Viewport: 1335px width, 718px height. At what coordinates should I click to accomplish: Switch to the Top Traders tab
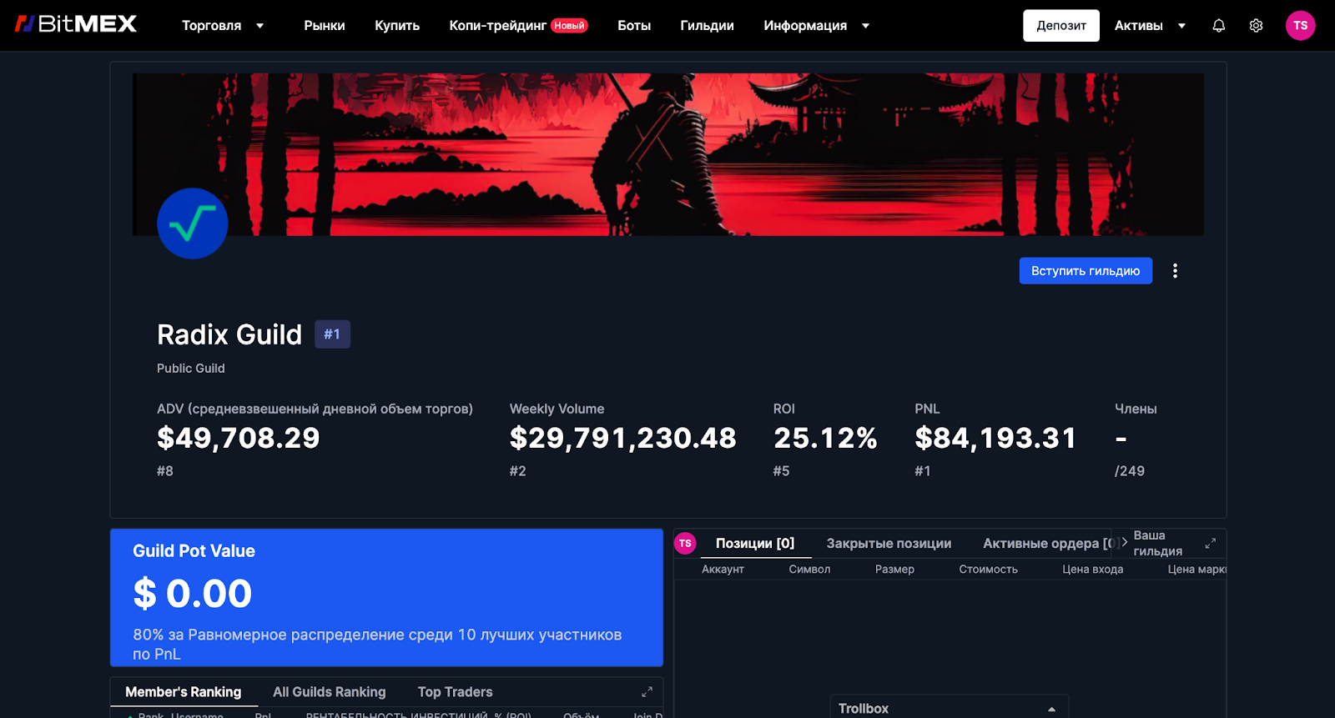coord(455,692)
